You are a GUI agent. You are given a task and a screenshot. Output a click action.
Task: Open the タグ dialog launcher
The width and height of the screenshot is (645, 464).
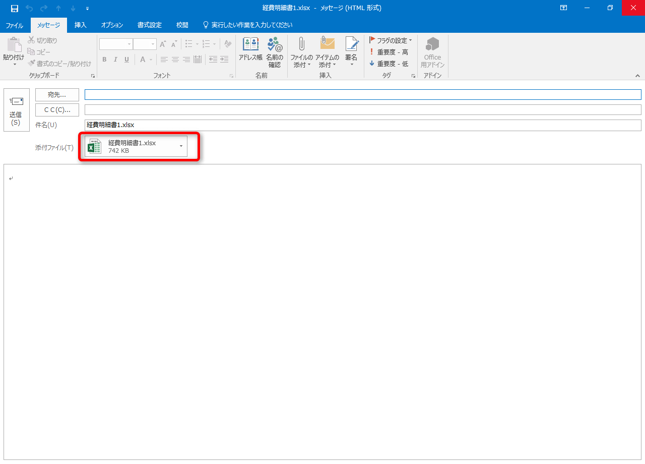[x=413, y=76]
